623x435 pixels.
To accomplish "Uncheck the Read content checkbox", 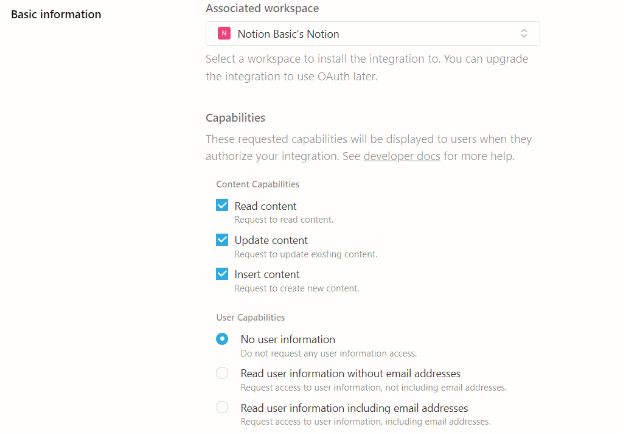I will pos(222,206).
